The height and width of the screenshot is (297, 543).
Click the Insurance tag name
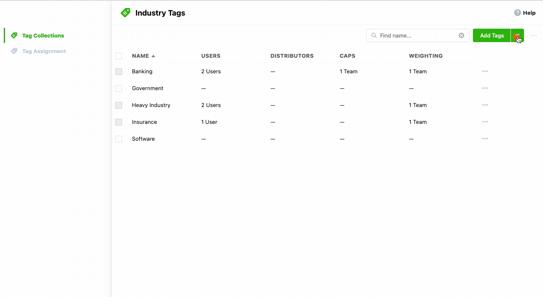(144, 122)
